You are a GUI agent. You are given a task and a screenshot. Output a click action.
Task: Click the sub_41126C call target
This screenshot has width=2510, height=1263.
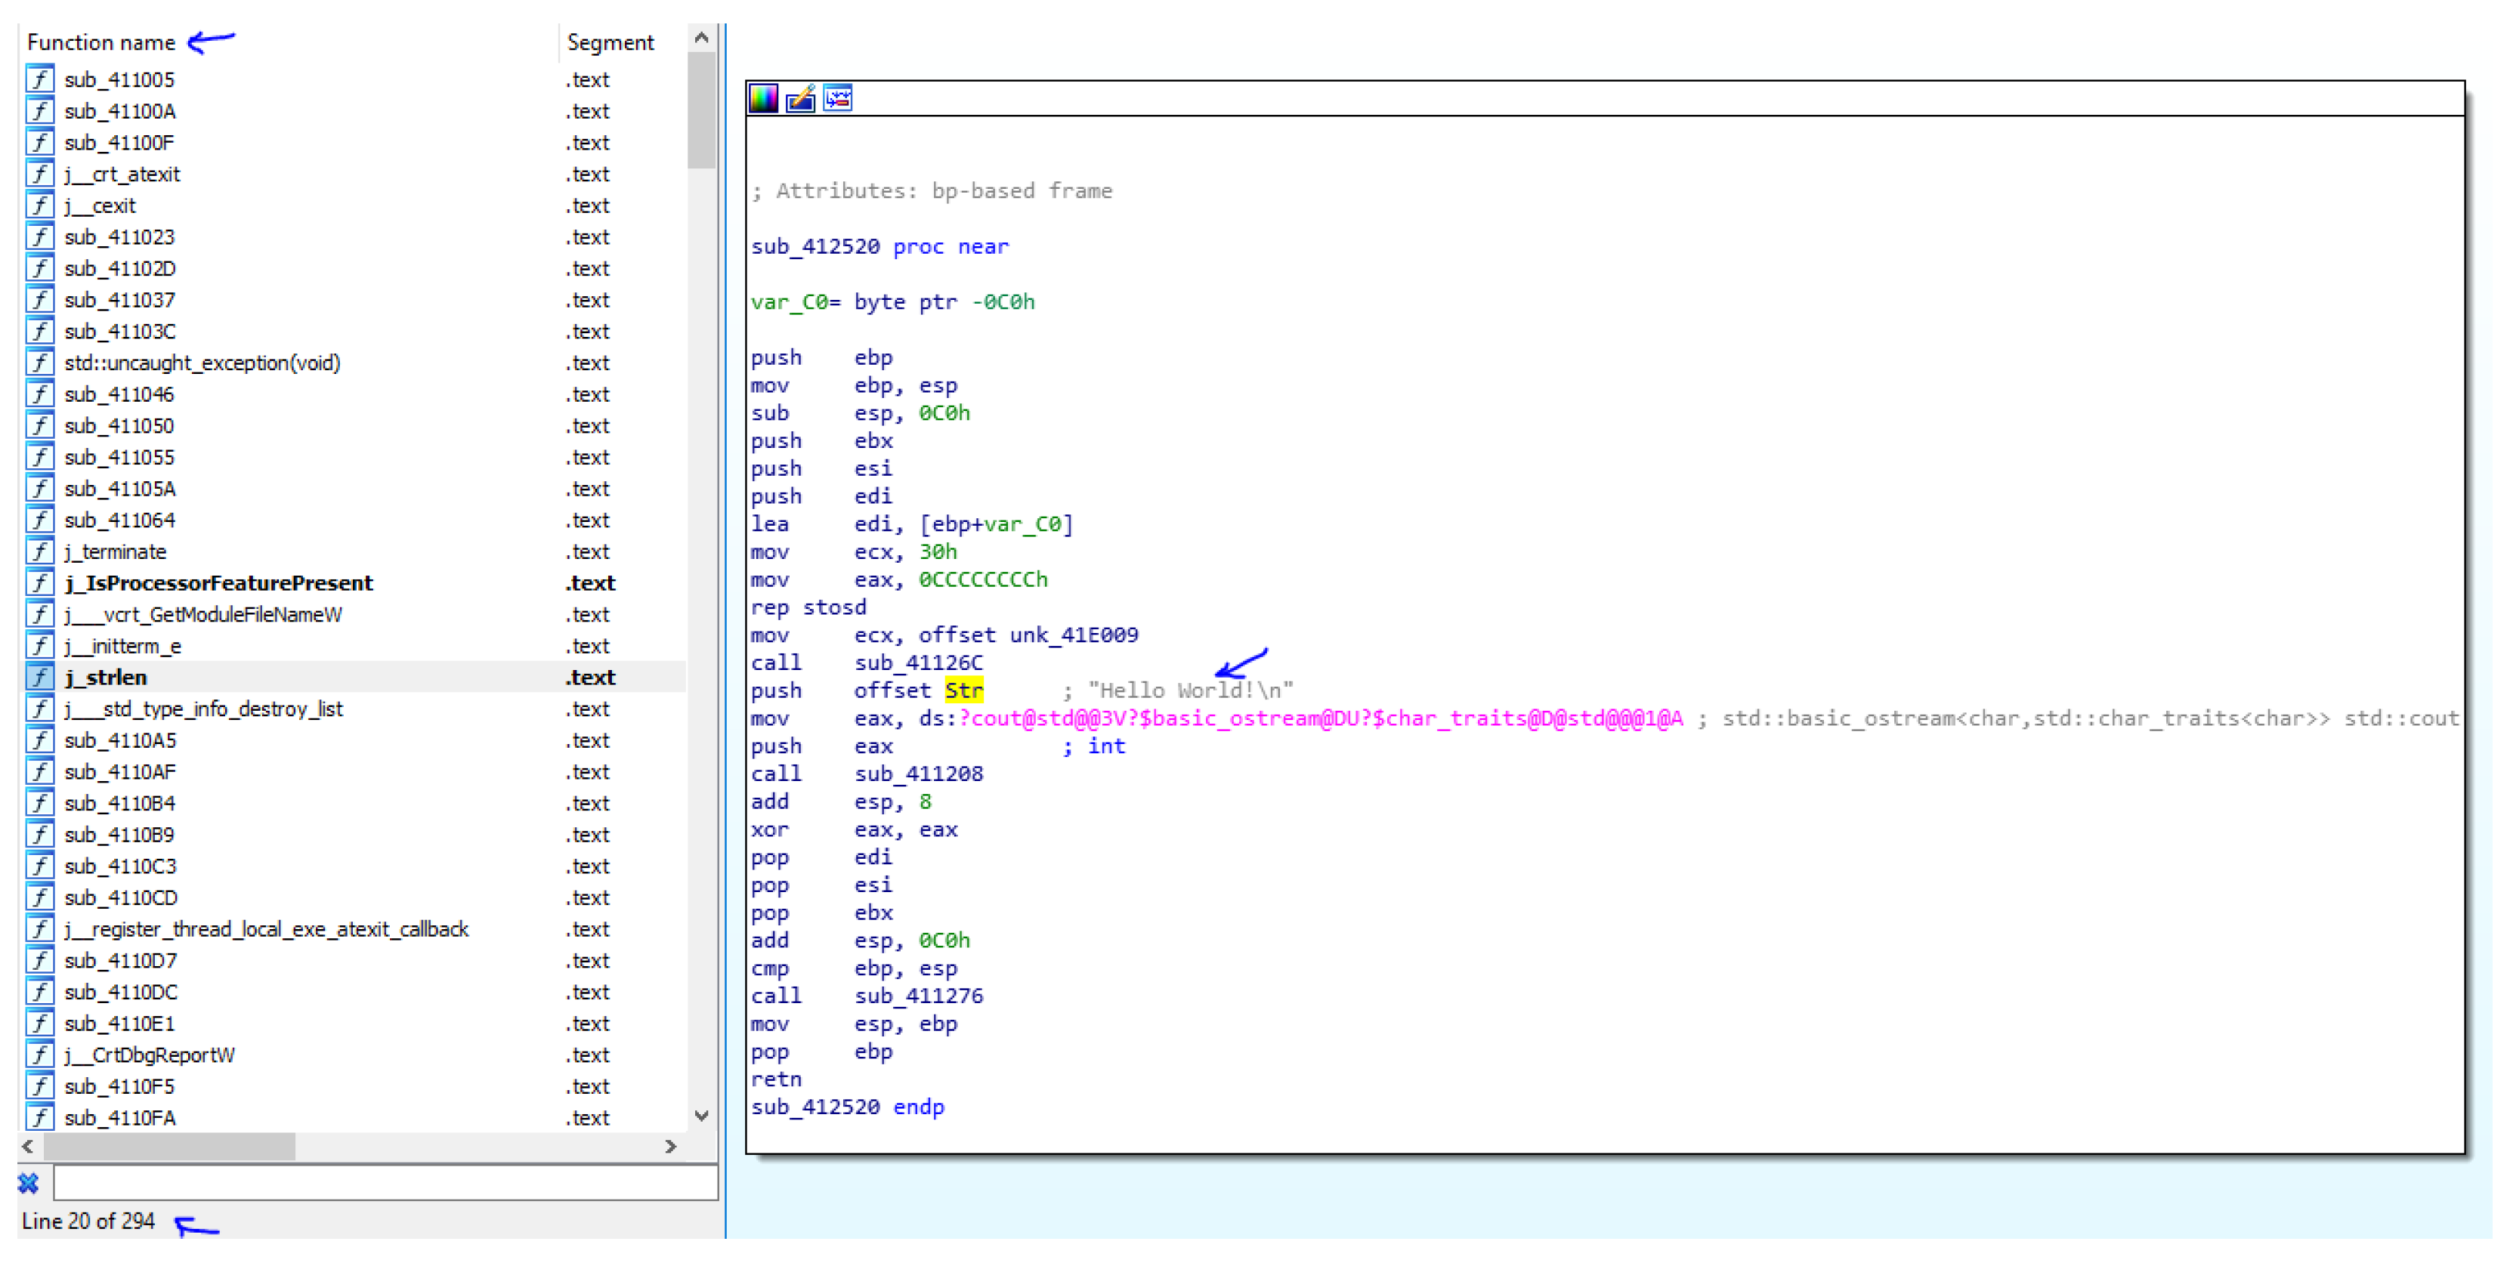click(x=918, y=662)
